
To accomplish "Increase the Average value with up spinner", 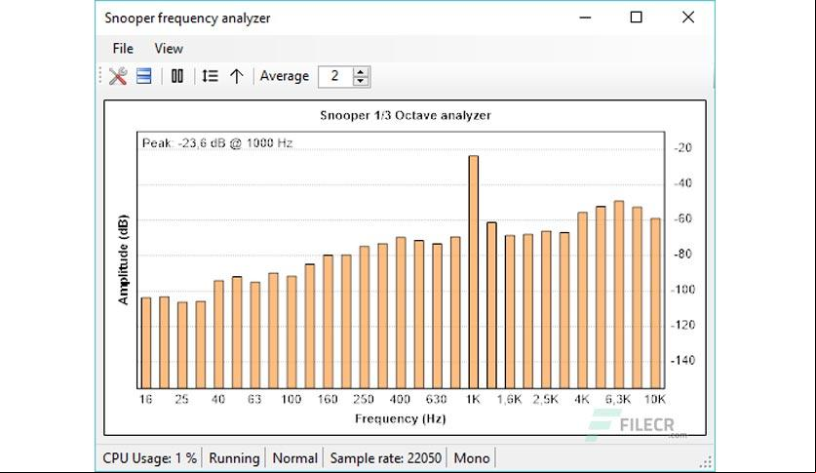I will pyautogui.click(x=360, y=72).
